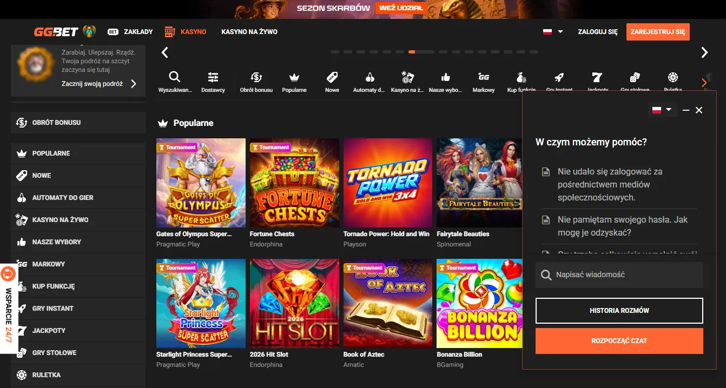This screenshot has height=388, width=726.
Task: Select Kup funkcję in the sidebar
Action: click(x=78, y=286)
